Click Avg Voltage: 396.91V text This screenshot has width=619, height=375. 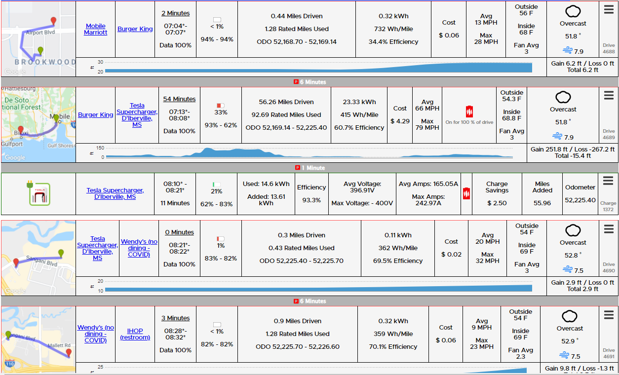pyautogui.click(x=362, y=187)
